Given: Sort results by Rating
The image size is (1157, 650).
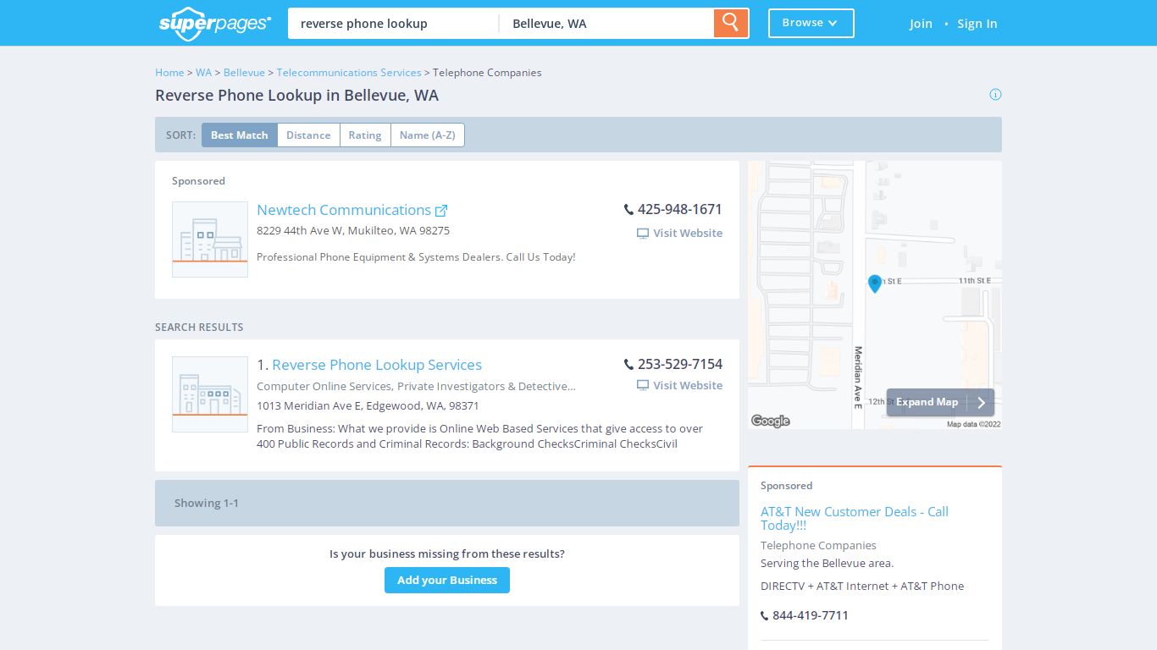Looking at the screenshot, I should [365, 135].
